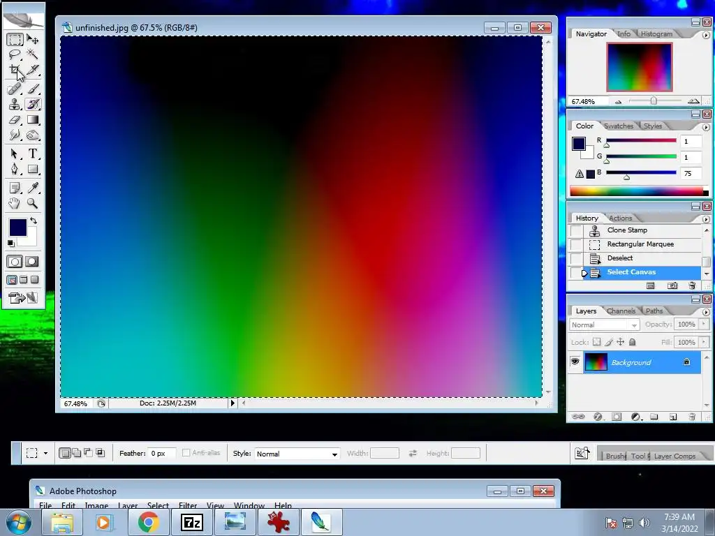Create new snapshot in History panel
The width and height of the screenshot is (715, 536).
pyautogui.click(x=672, y=285)
